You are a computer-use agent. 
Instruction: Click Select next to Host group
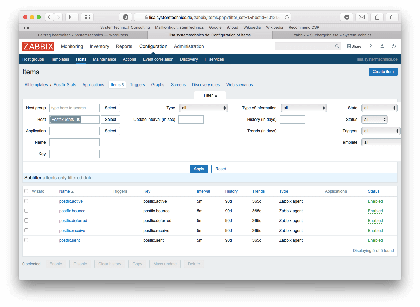click(x=110, y=108)
